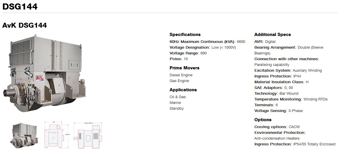Click the Prime Movers heading

184,68
